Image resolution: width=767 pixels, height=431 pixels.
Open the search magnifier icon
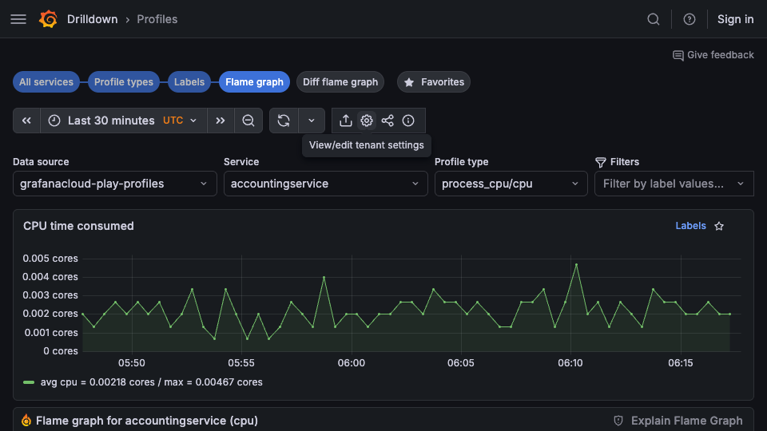click(x=654, y=19)
